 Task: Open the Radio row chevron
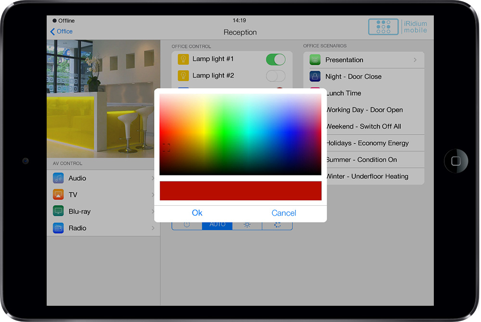pyautogui.click(x=153, y=228)
